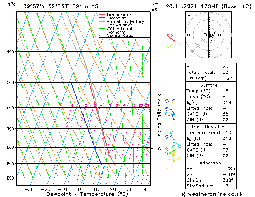Click the 'Hodograph' section heading
The height and width of the screenshot is (197, 255).
209,163
